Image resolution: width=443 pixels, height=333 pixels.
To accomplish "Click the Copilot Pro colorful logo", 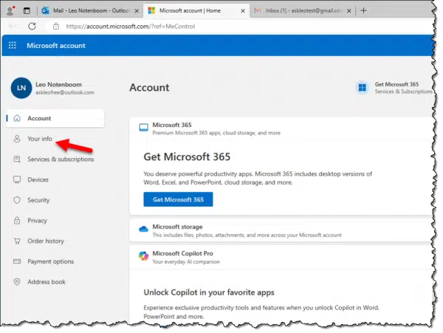I will pyautogui.click(x=143, y=256).
